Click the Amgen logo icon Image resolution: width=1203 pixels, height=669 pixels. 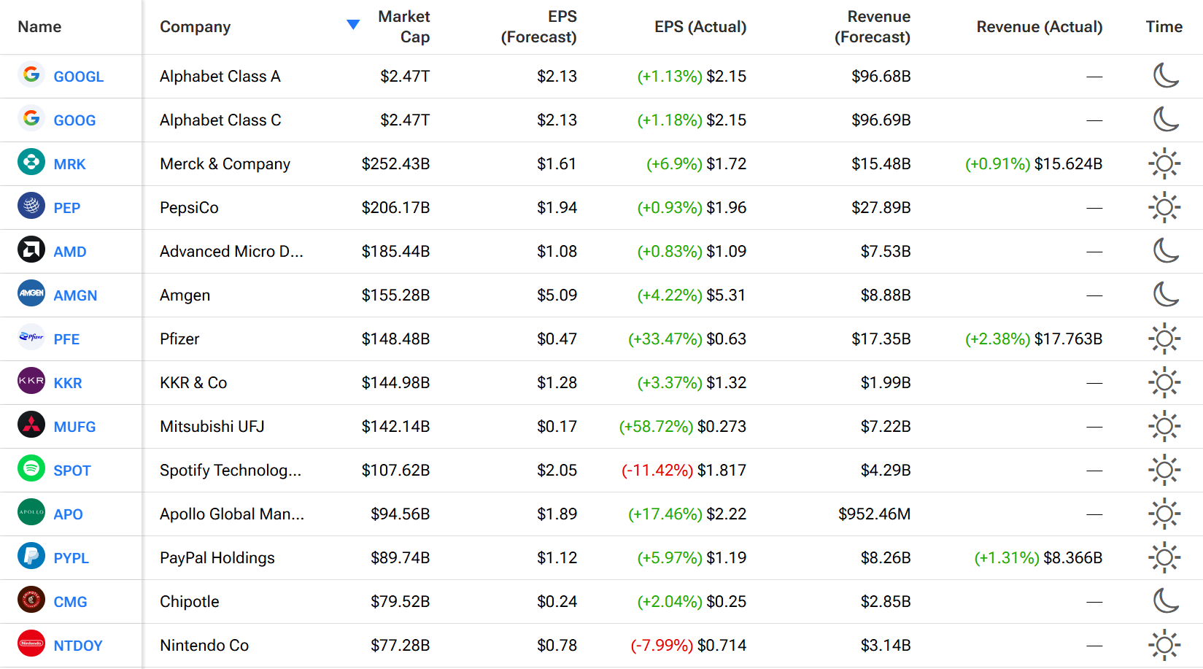coord(31,293)
